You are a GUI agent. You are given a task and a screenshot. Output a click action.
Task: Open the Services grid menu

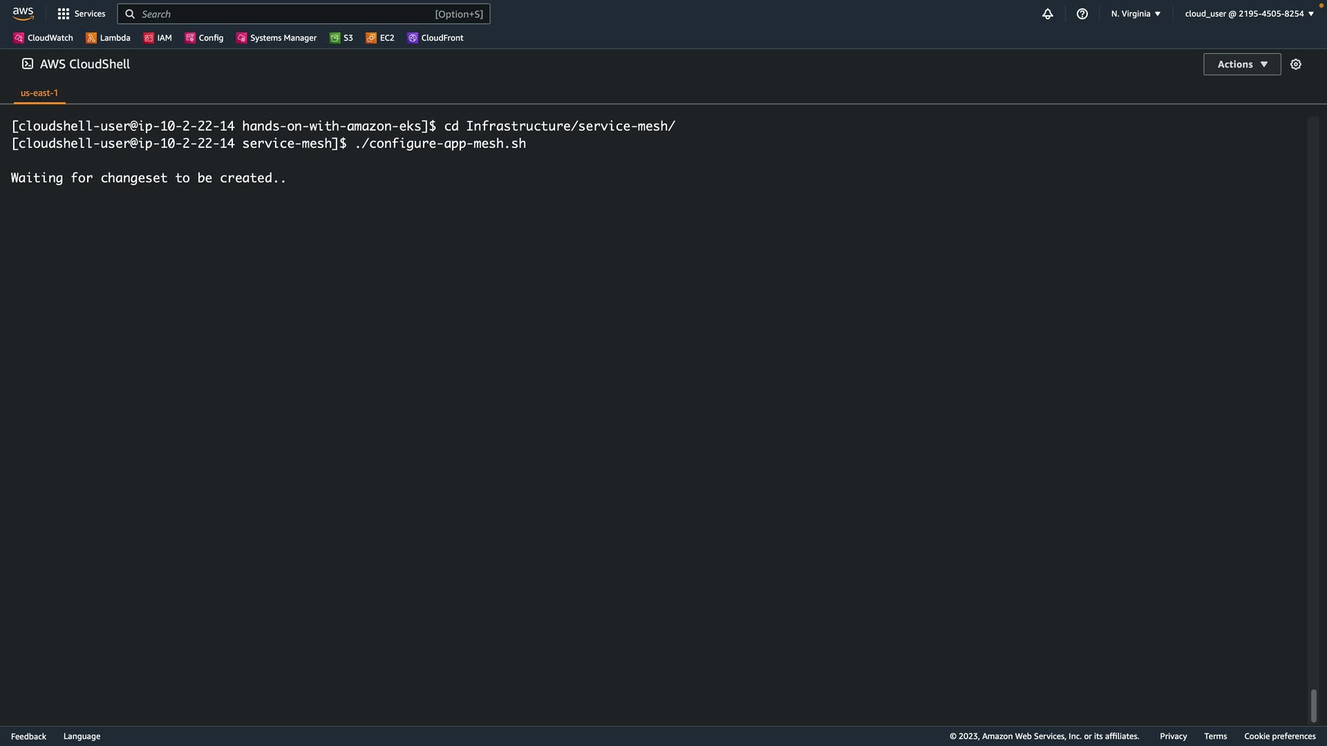pos(81,14)
